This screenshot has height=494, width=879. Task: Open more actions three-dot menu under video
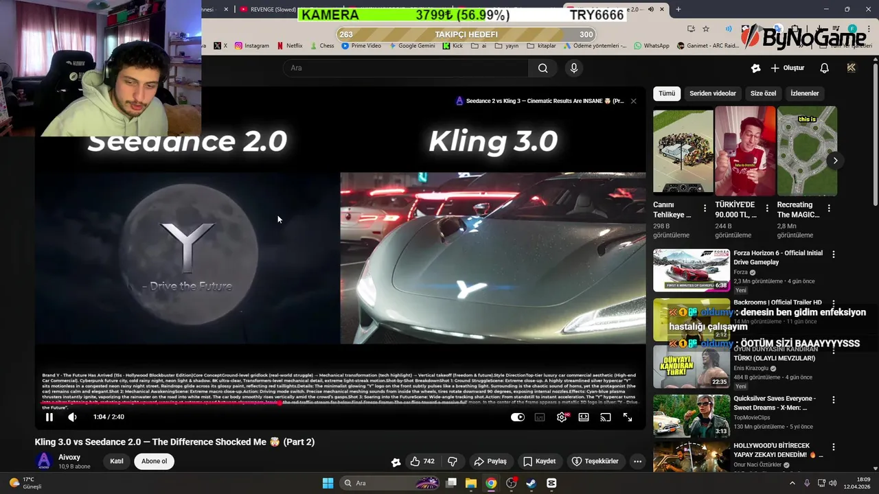[637, 461]
